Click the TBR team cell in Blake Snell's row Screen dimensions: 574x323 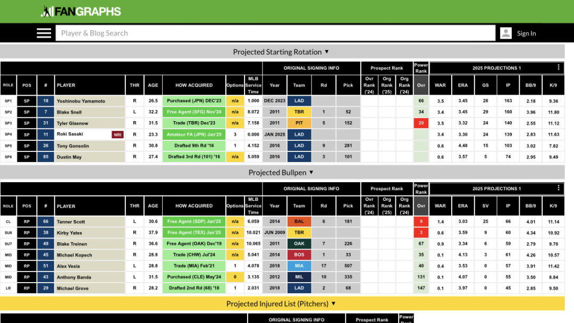tap(299, 112)
